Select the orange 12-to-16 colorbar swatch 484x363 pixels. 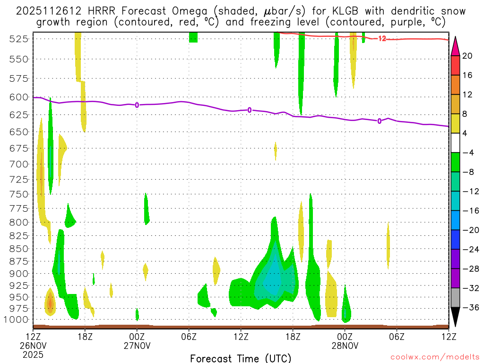tap(455, 85)
